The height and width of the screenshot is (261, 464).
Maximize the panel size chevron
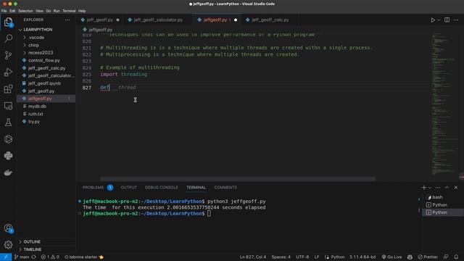[447, 188]
